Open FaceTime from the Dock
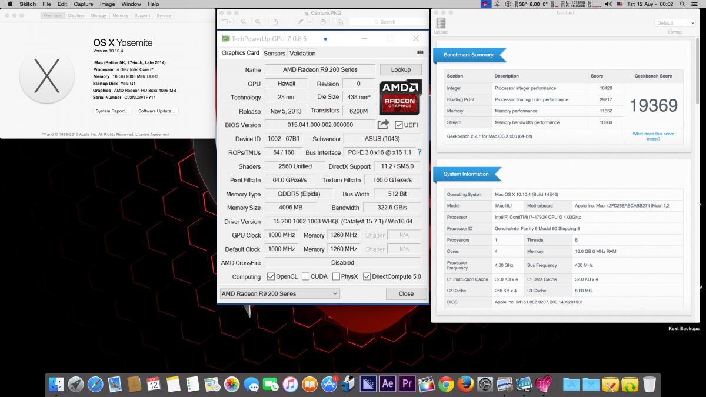The image size is (706, 397). [x=271, y=384]
